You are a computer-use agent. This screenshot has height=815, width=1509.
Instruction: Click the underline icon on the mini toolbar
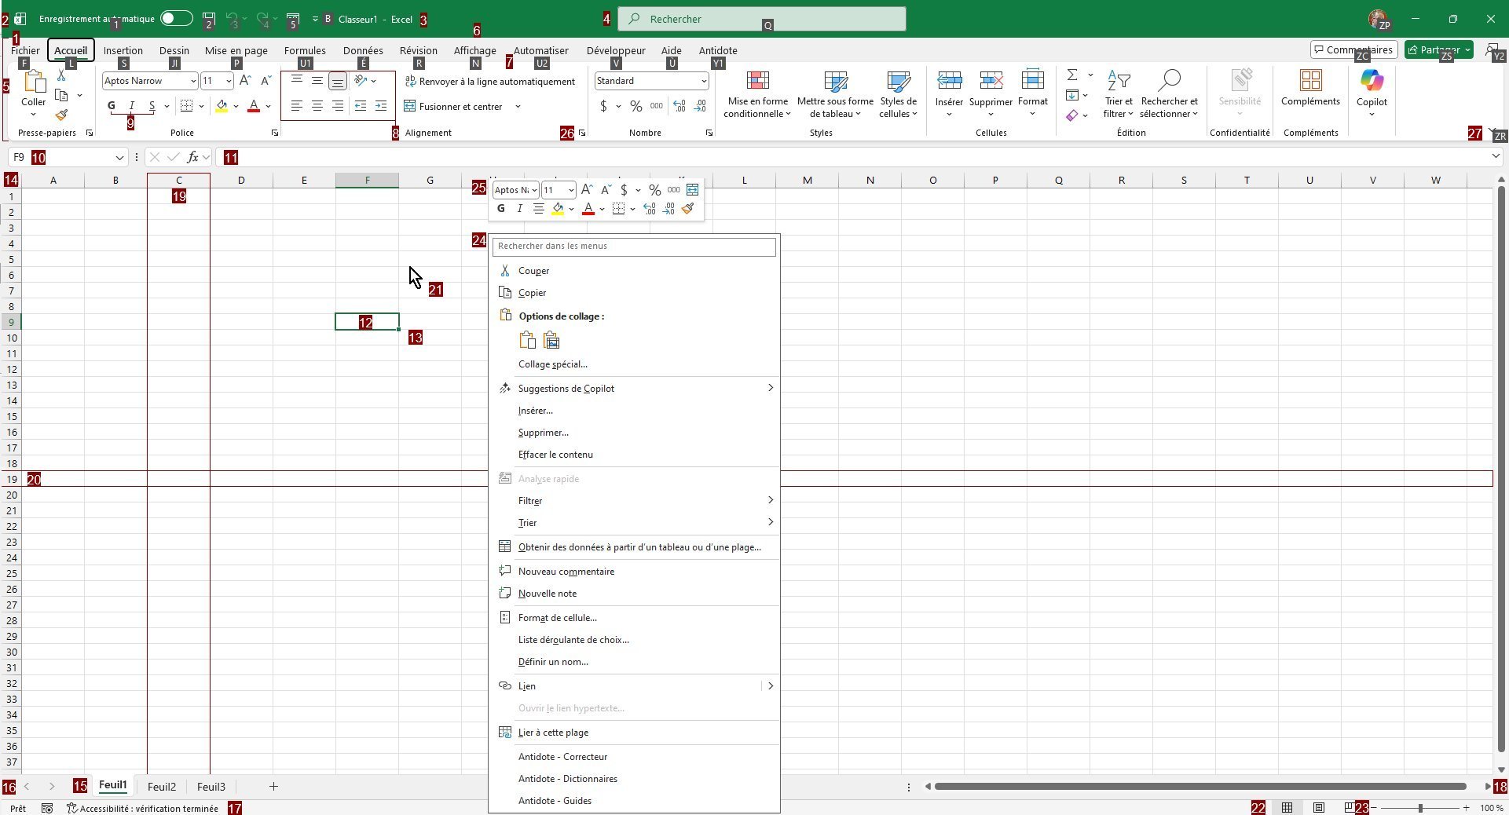(x=538, y=208)
